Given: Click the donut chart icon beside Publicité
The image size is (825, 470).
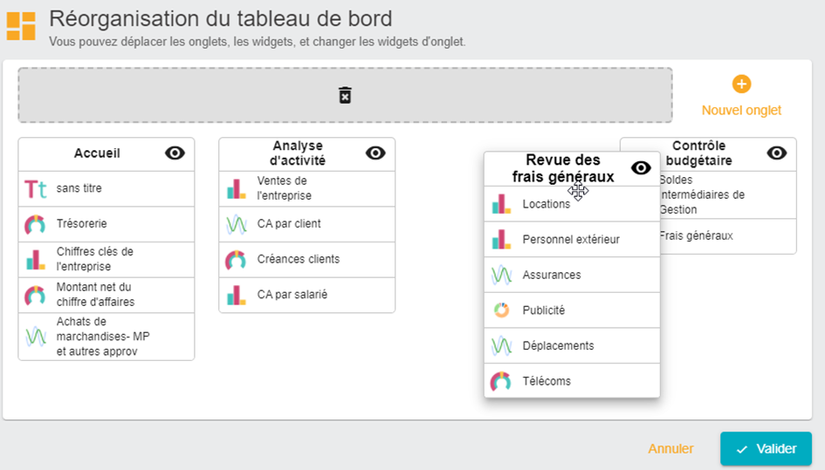Looking at the screenshot, I should [x=501, y=310].
